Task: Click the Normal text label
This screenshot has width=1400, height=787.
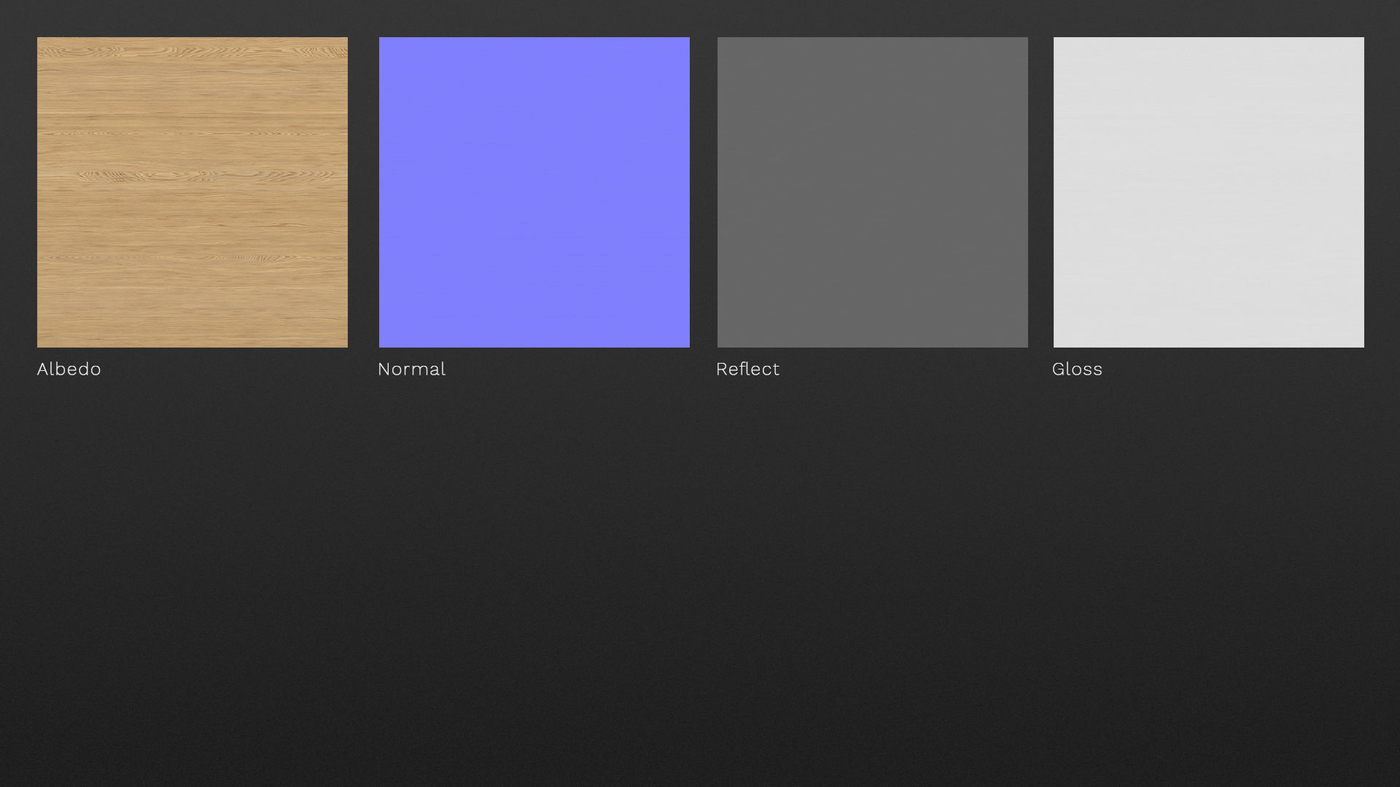Action: point(411,369)
